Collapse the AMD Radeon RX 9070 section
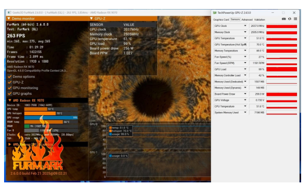This screenshot has width=307, height=191. pos(10,100)
